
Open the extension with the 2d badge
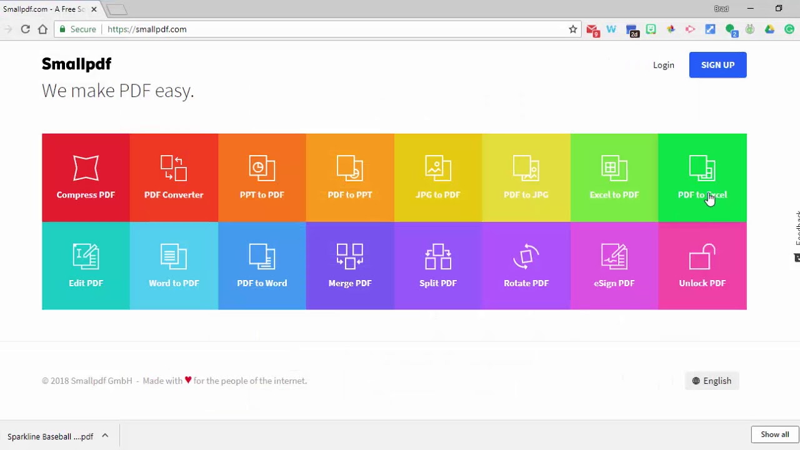pos(632,30)
